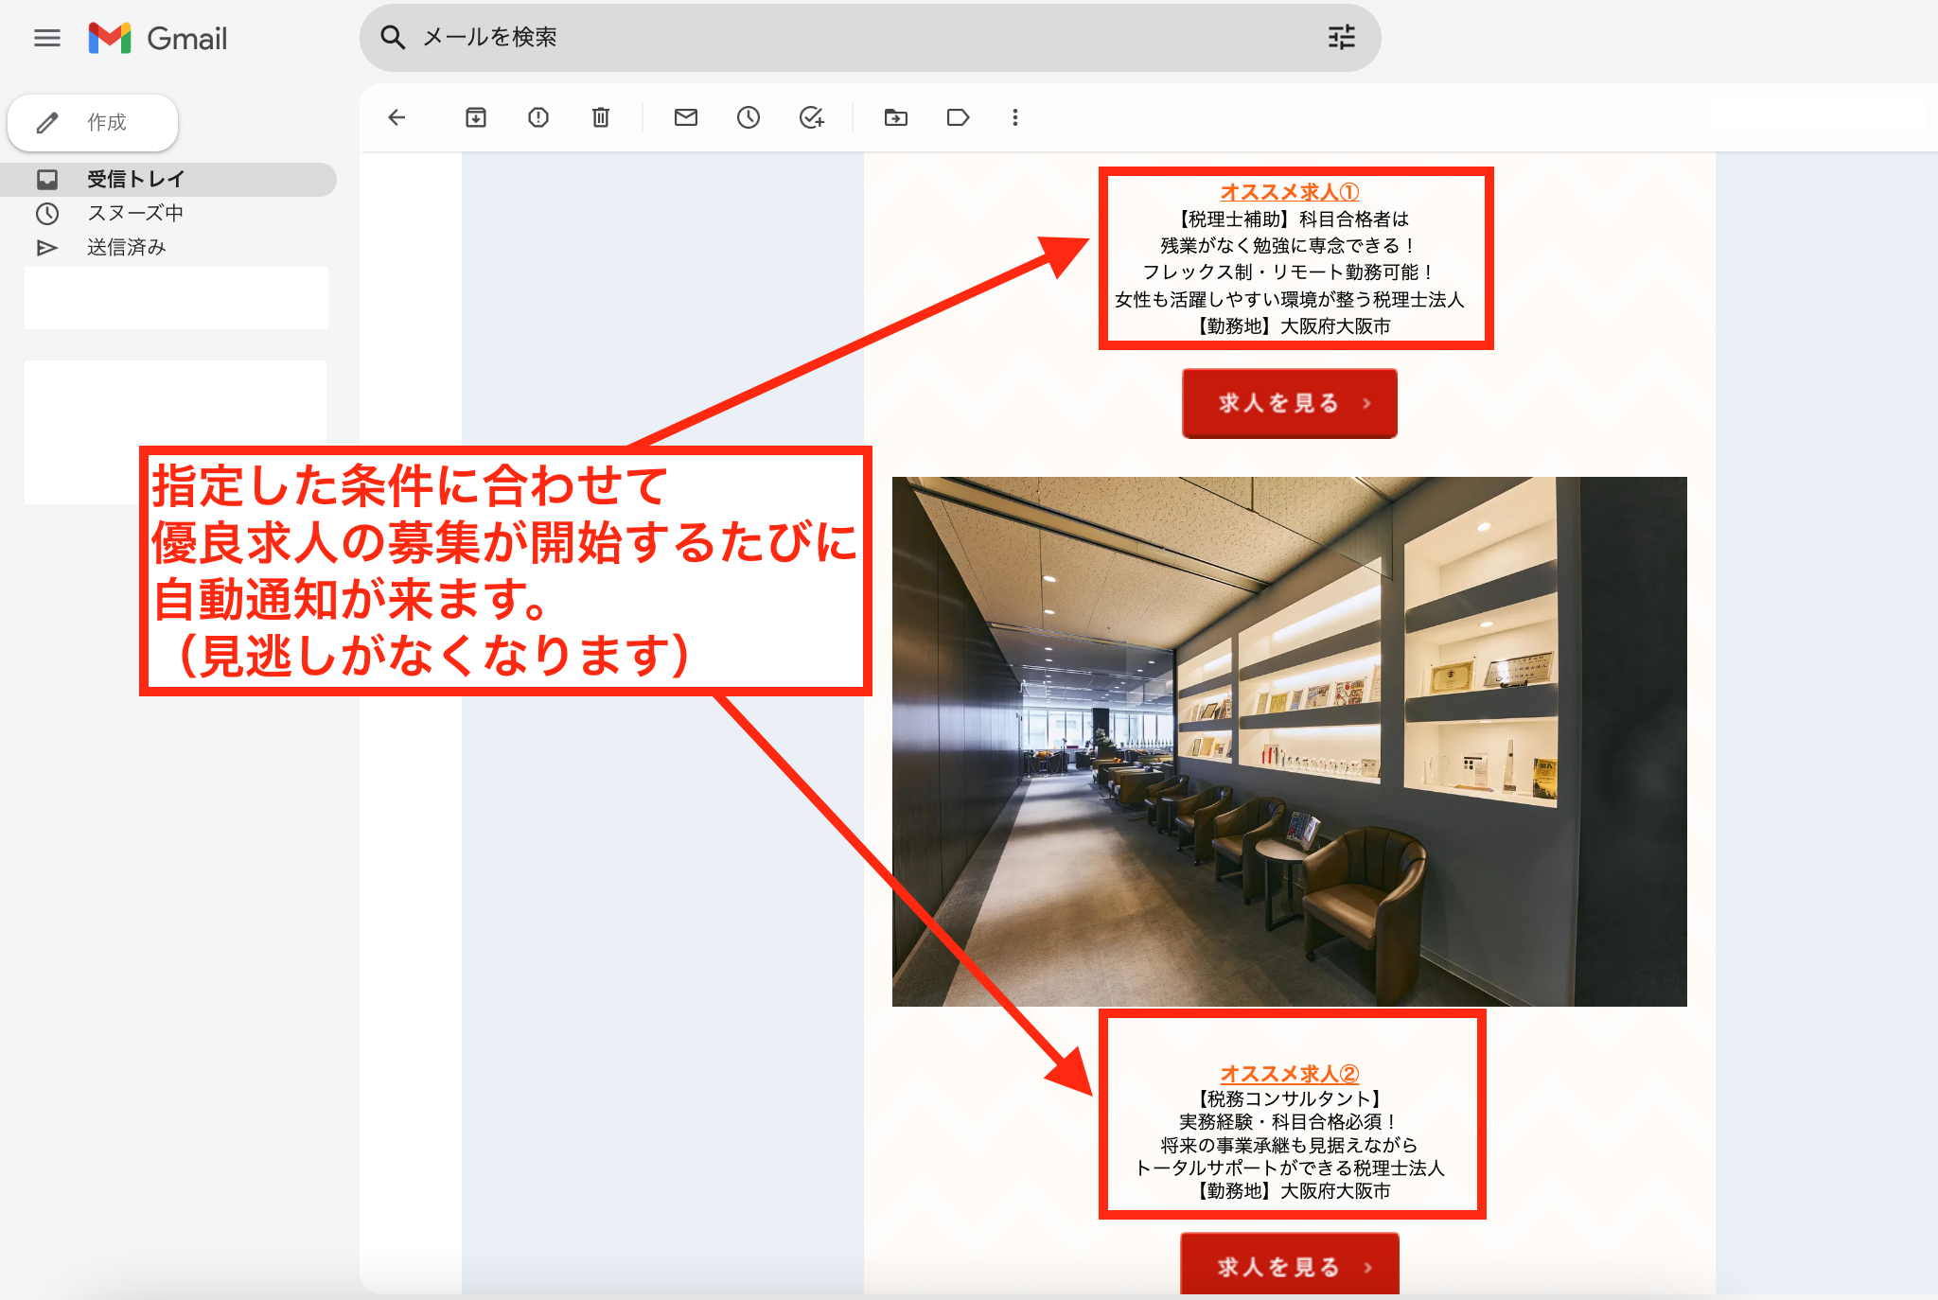The width and height of the screenshot is (1938, 1300).
Task: Open the Move to folder icon
Action: pos(895,117)
